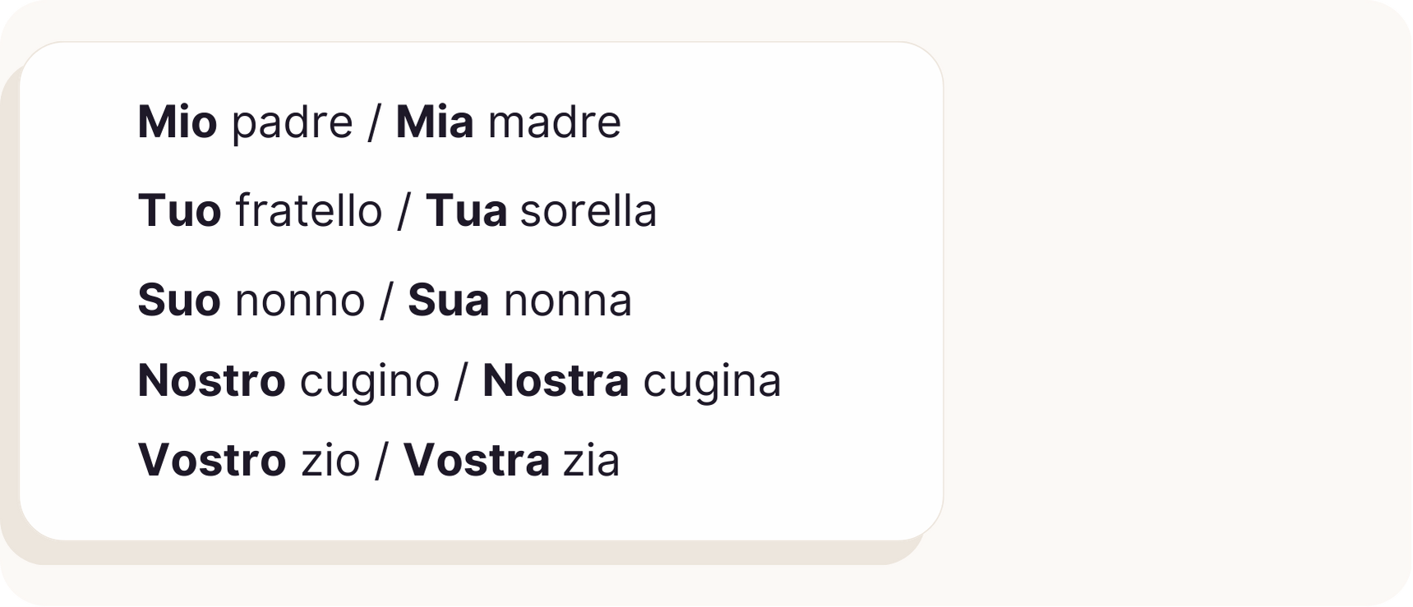The width and height of the screenshot is (1413, 607).
Task: Click the bold word Tuo
Action: 179,211
